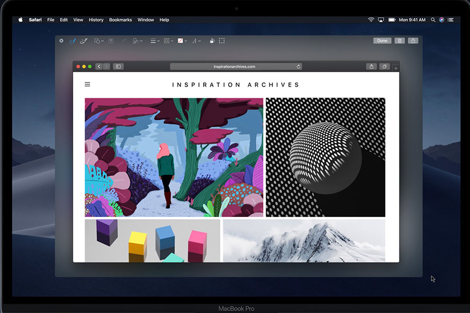Open the hamburger menu on webpage
Viewport: 470px width, 313px height.
87,85
